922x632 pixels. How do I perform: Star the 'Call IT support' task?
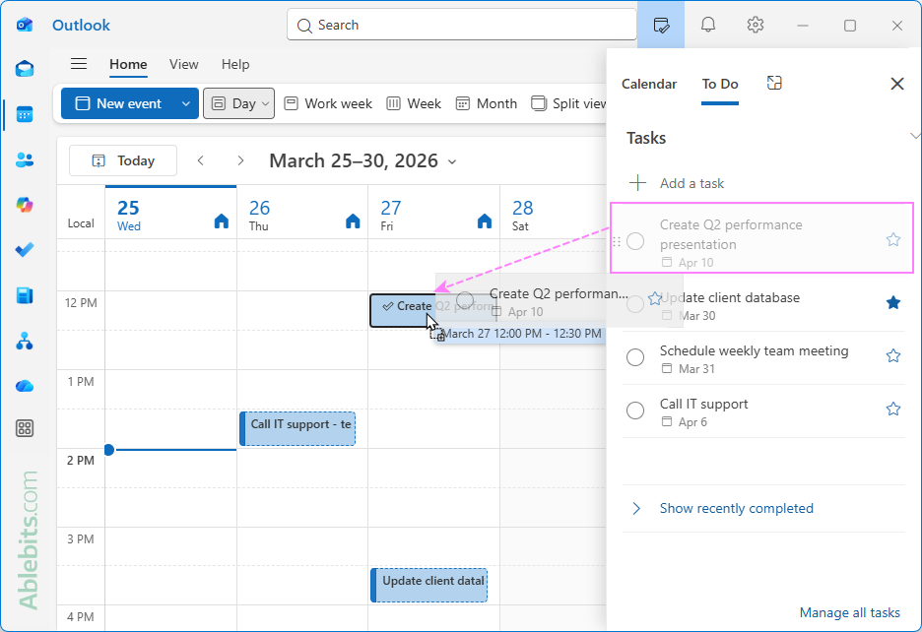pos(893,408)
